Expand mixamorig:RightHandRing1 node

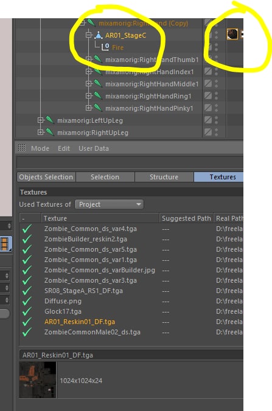coord(89,95)
